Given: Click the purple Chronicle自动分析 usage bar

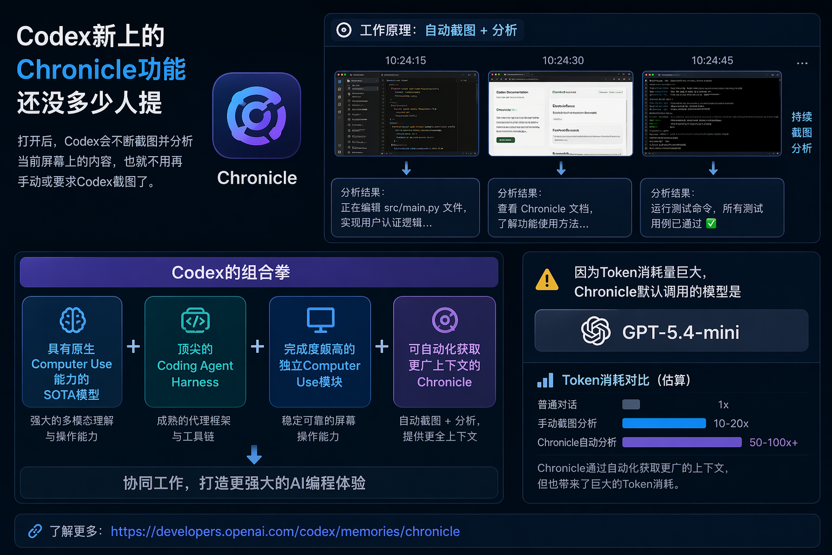Looking at the screenshot, I should (682, 442).
